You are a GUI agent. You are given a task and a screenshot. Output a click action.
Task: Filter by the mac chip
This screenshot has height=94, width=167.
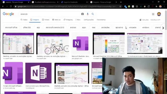(x=94, y=27)
